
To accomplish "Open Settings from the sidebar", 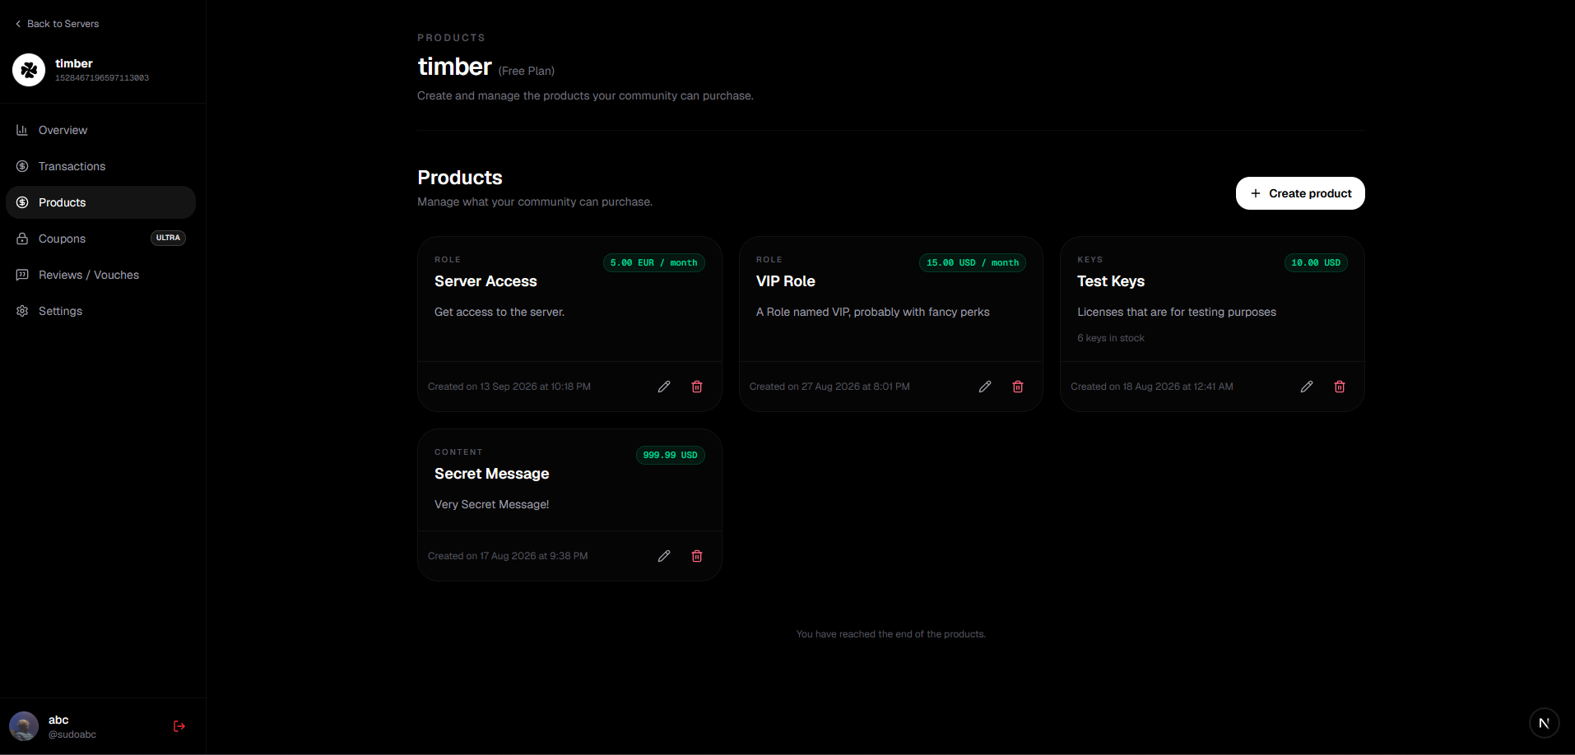I will 100,311.
